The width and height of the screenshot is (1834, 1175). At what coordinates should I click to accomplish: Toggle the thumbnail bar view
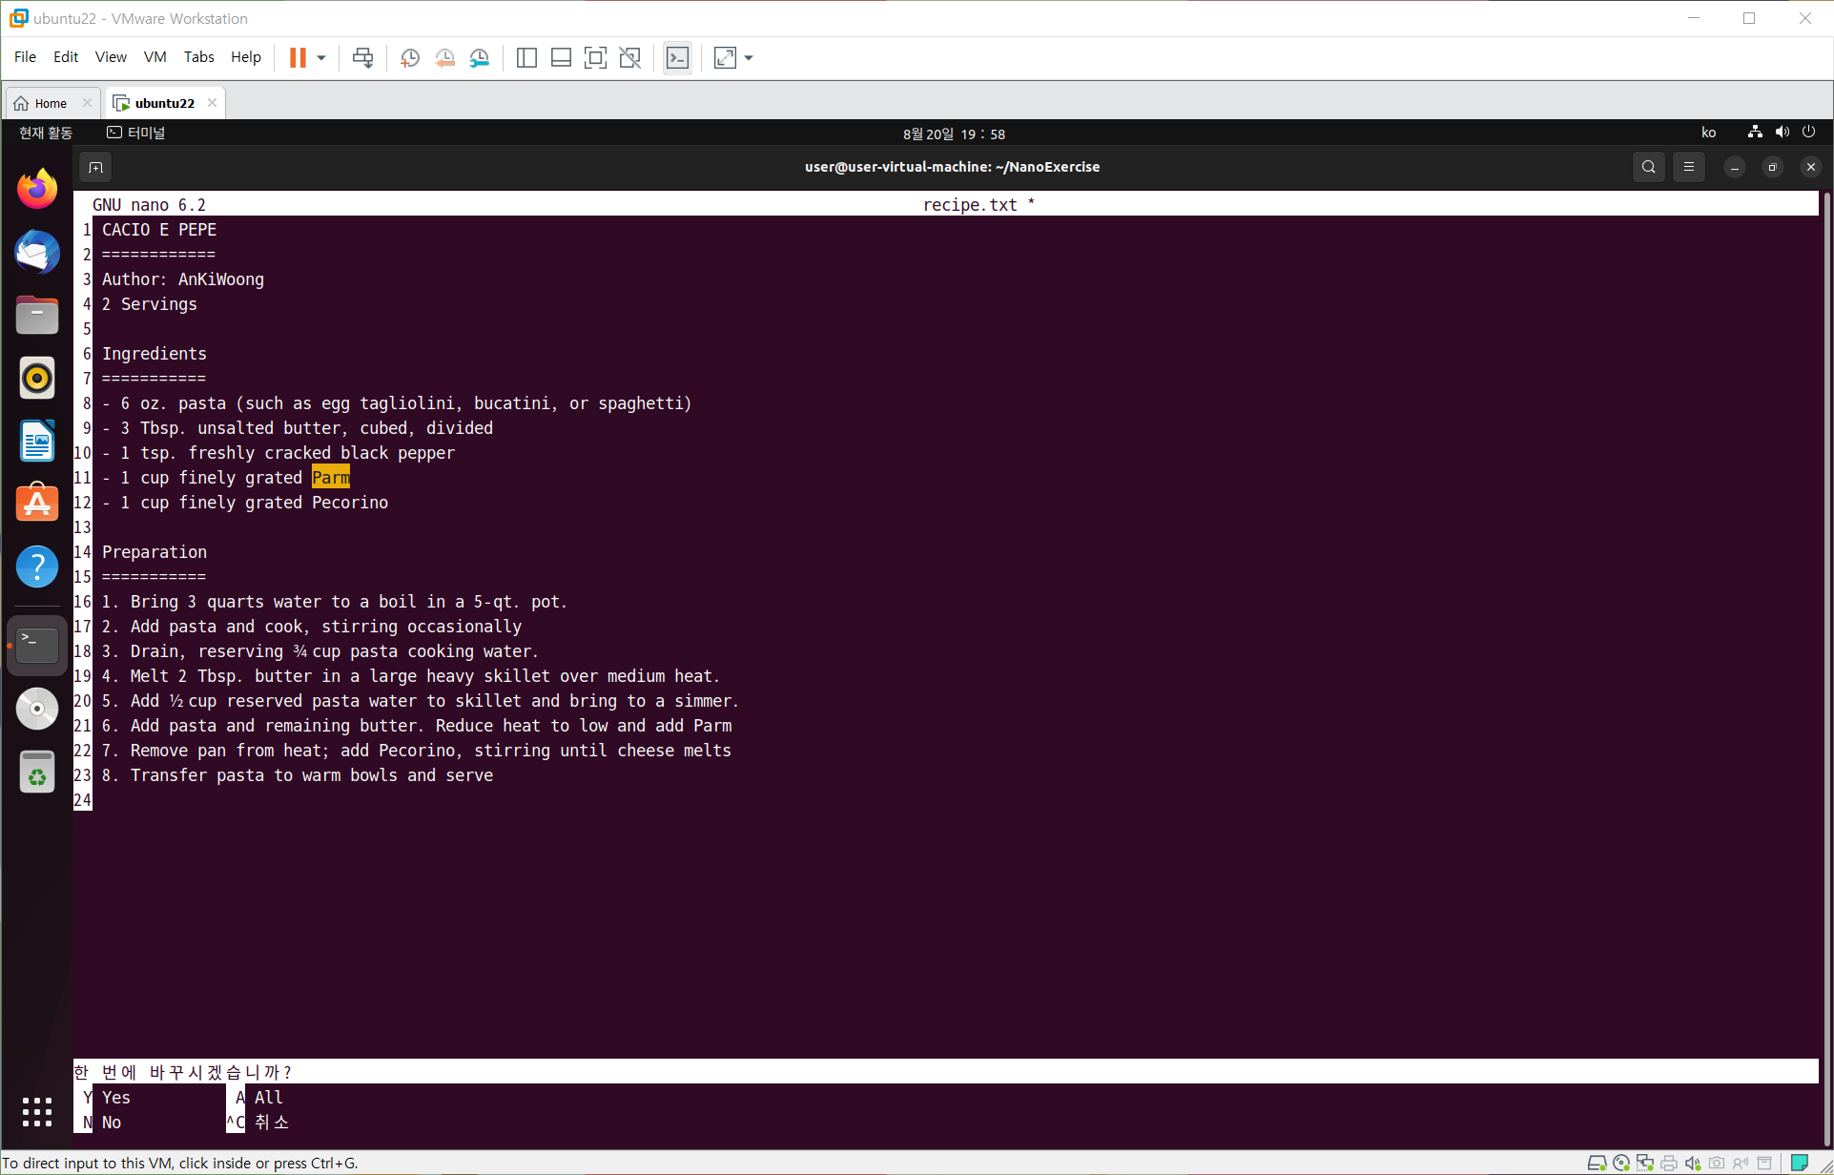click(561, 58)
